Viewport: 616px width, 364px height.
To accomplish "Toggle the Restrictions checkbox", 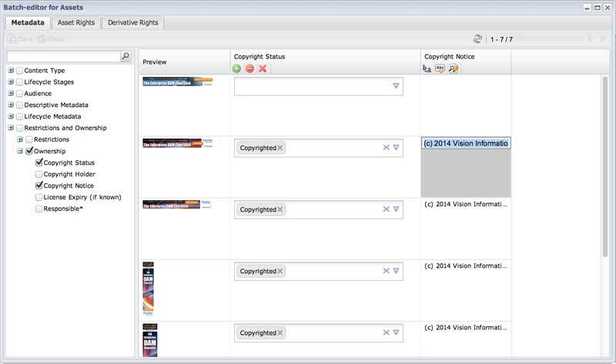I will (29, 139).
